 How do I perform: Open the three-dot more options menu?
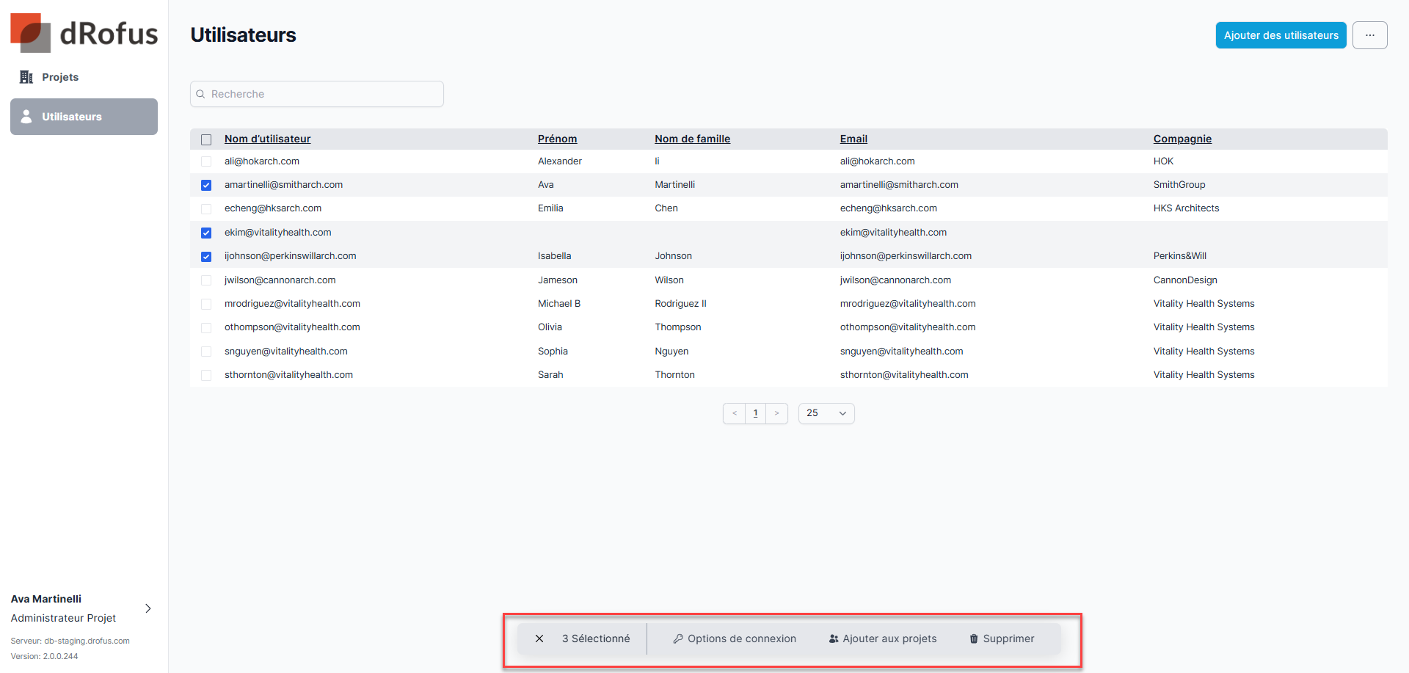(1369, 35)
